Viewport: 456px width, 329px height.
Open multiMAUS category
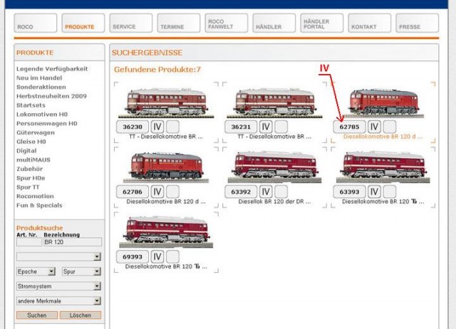33,160
